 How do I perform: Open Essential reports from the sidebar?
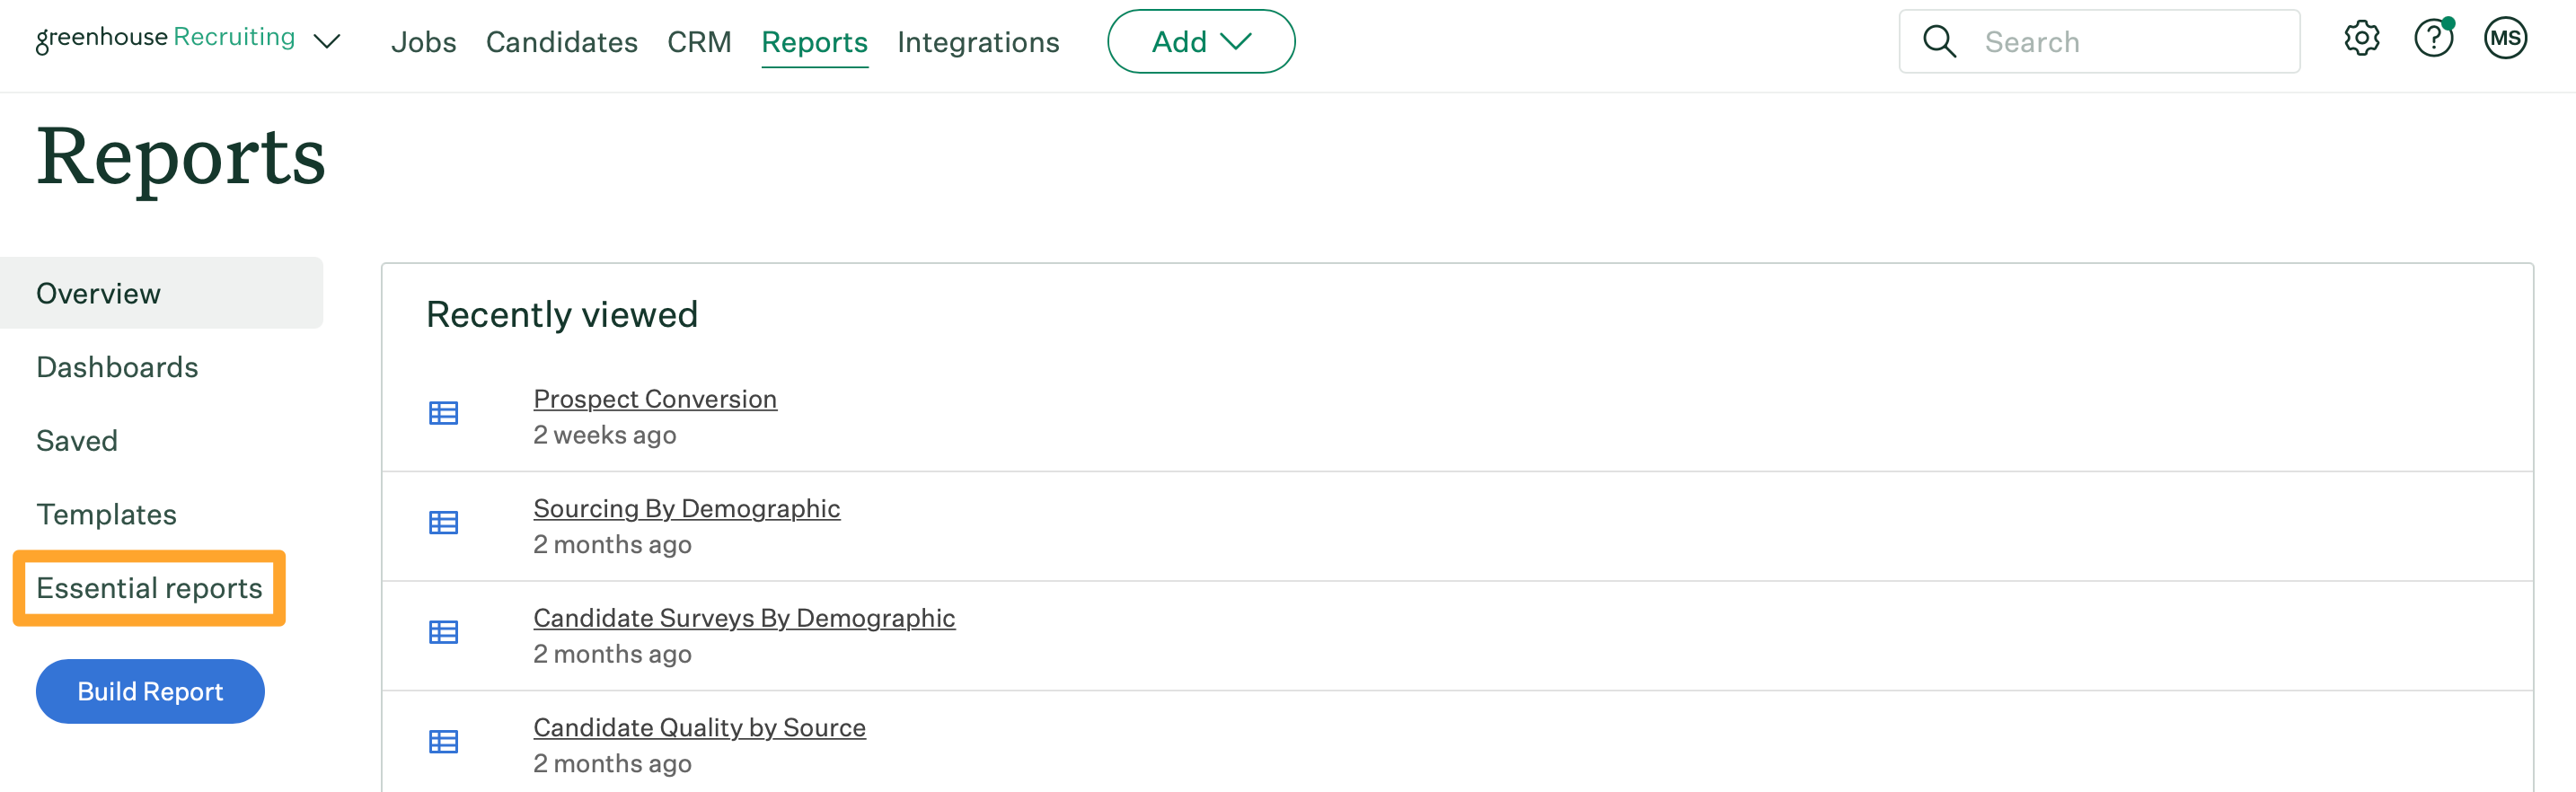(x=148, y=588)
